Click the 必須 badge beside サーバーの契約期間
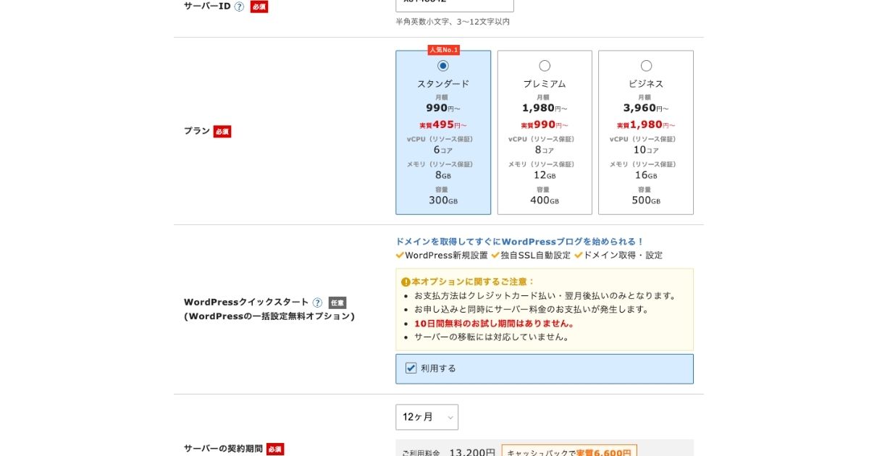 pos(273,448)
